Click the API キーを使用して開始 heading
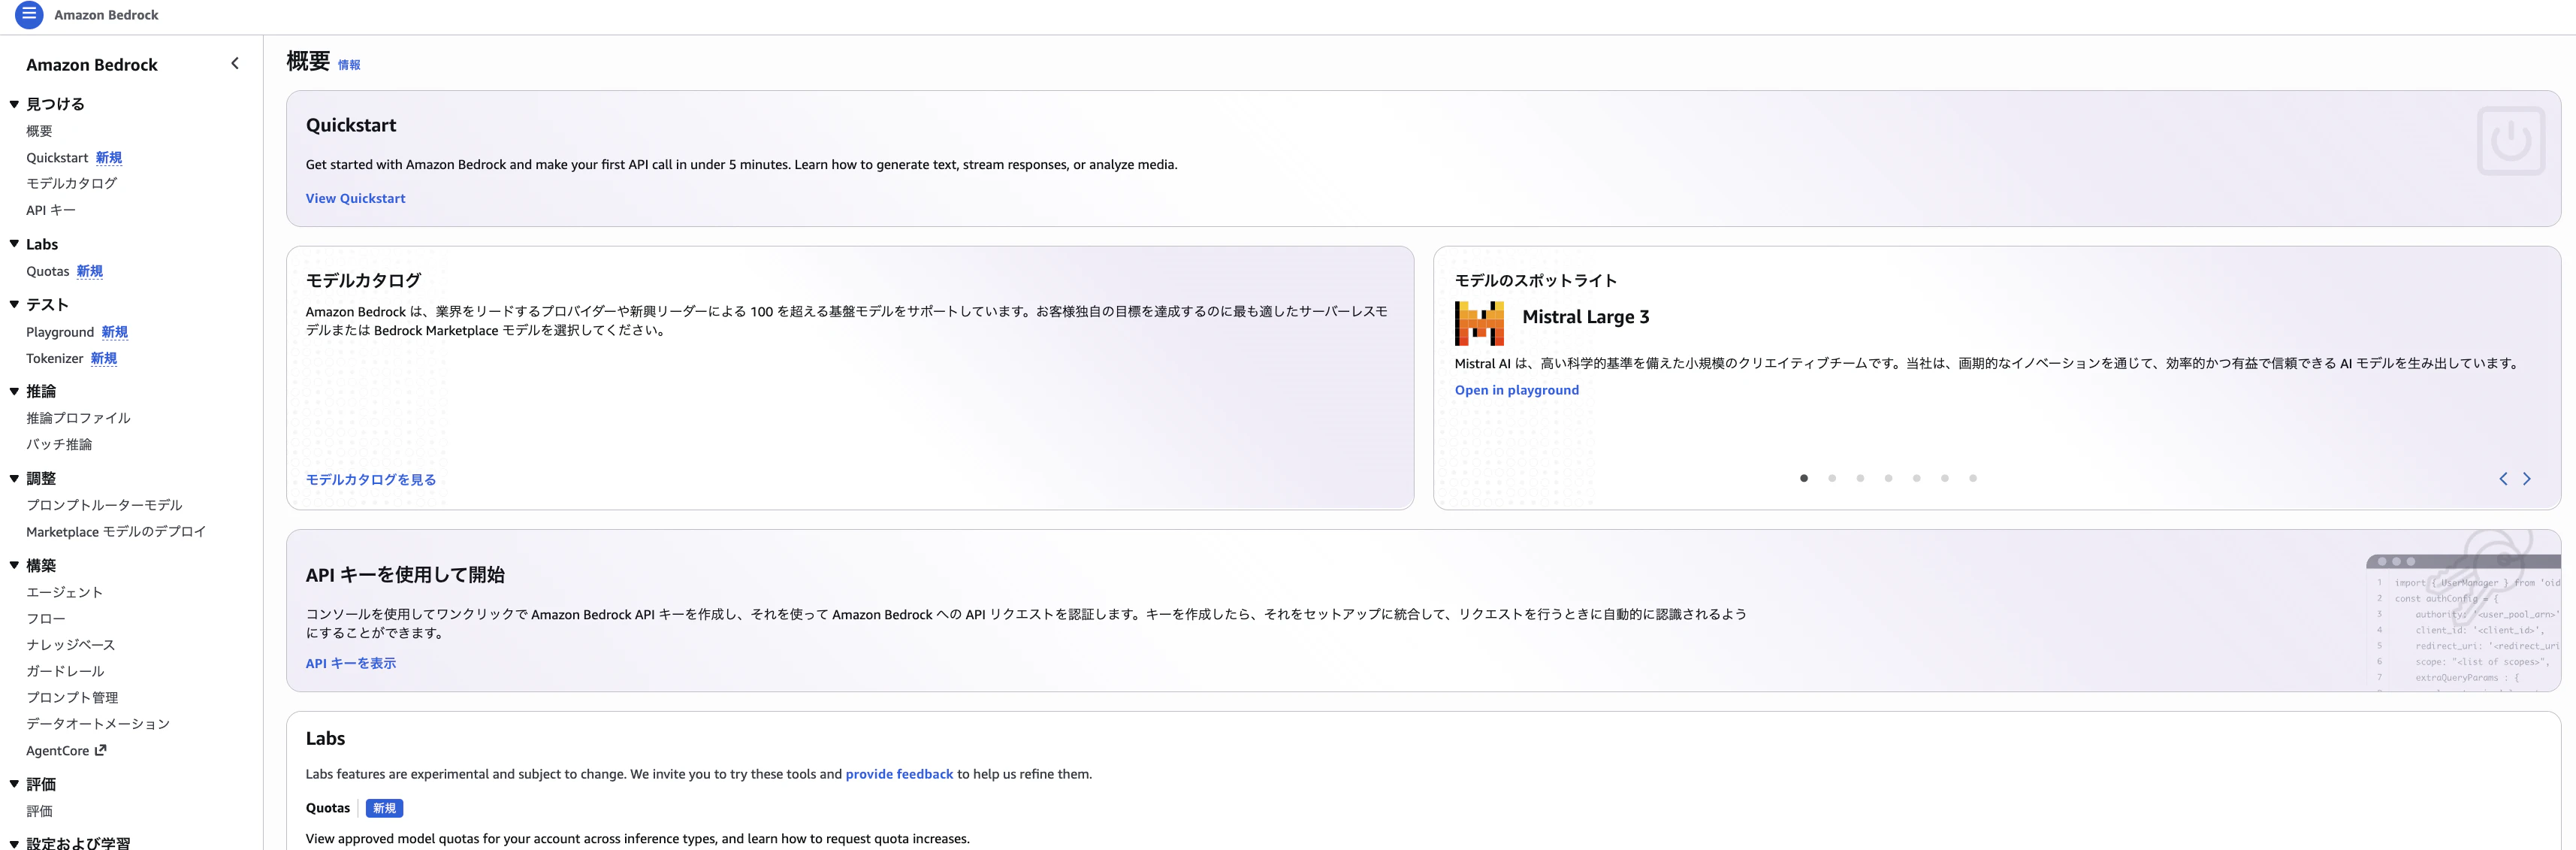 (x=405, y=575)
